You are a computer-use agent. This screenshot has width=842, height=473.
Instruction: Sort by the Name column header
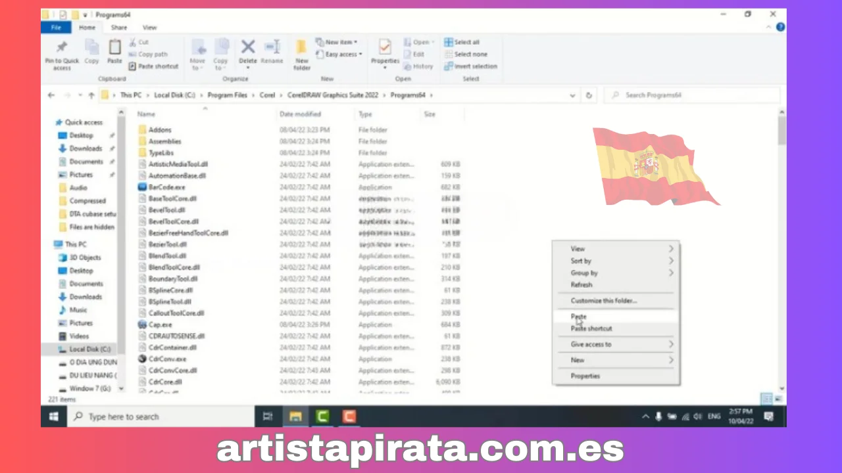tap(146, 114)
